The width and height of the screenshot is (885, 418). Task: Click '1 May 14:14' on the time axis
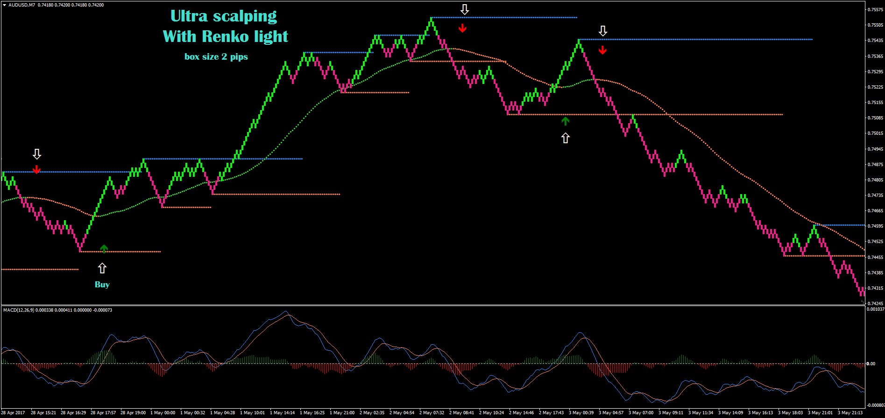(283, 413)
